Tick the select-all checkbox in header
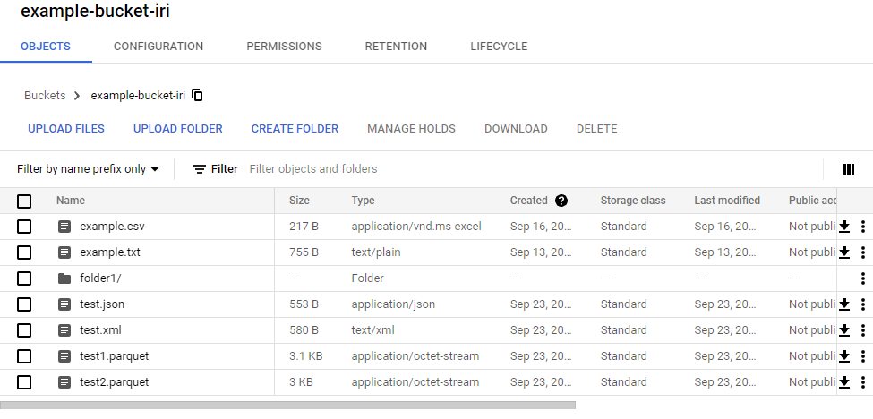Image resolution: width=873 pixels, height=419 pixels. point(24,201)
